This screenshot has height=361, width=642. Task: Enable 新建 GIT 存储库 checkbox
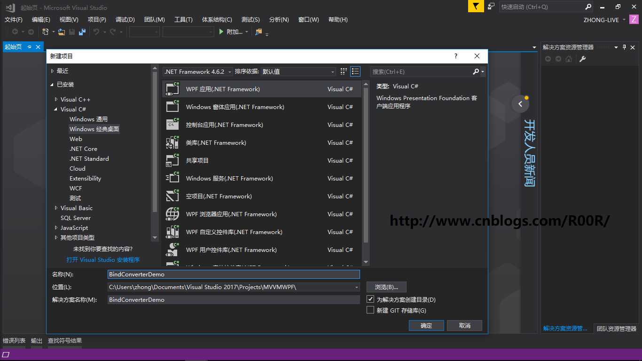[370, 310]
